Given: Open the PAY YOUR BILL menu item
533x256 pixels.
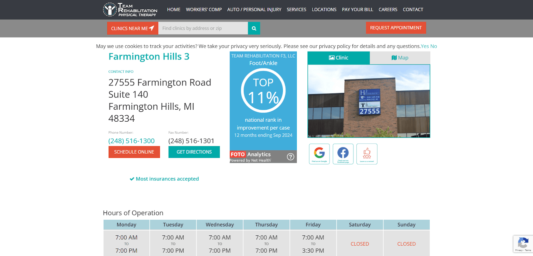Looking at the screenshot, I should [357, 10].
